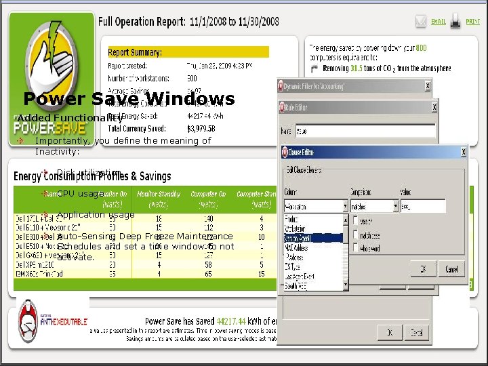The width and height of the screenshot is (488, 366).
Task: Click the Monitor Standby (watts) column header
Action: pyautogui.click(x=159, y=199)
